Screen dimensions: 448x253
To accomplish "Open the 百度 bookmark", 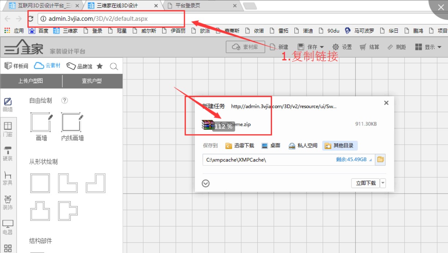I will pos(39,31).
